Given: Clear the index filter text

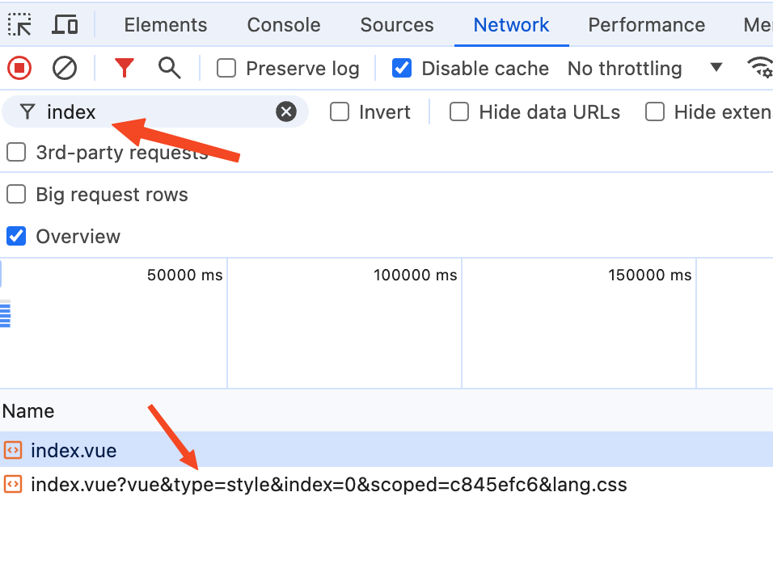Looking at the screenshot, I should (287, 111).
